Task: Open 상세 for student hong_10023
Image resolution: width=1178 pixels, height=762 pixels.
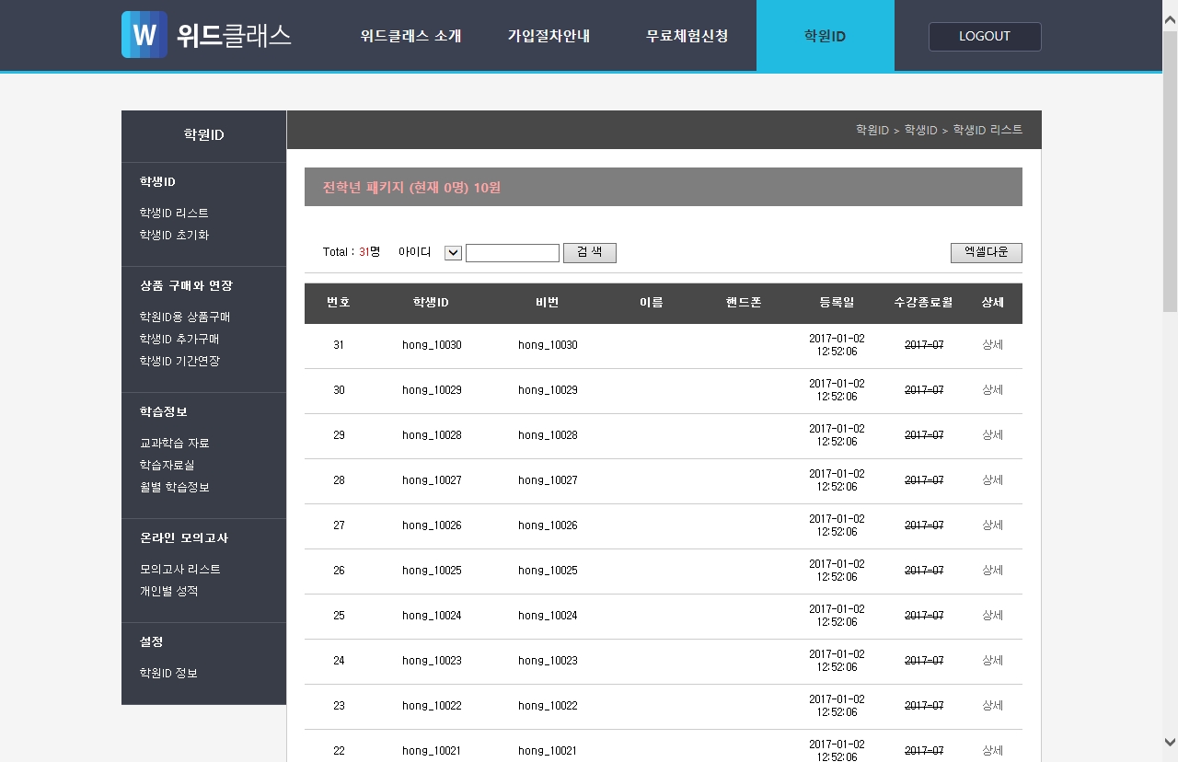Action: coord(992,661)
